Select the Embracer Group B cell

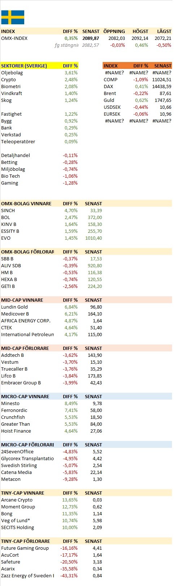click(x=21, y=383)
